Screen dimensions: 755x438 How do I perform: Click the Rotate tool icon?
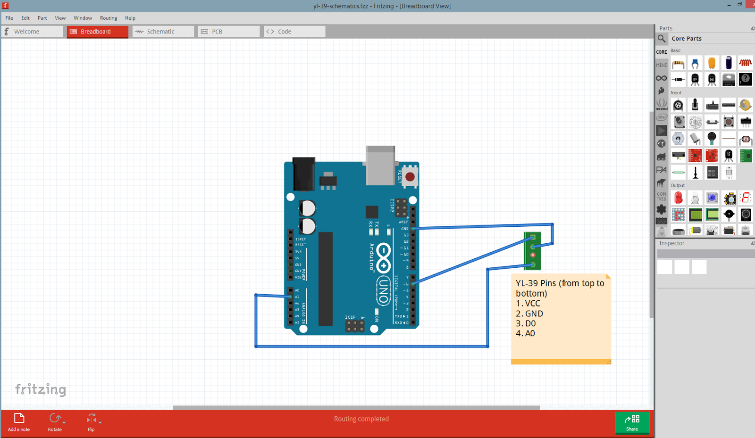(x=55, y=418)
